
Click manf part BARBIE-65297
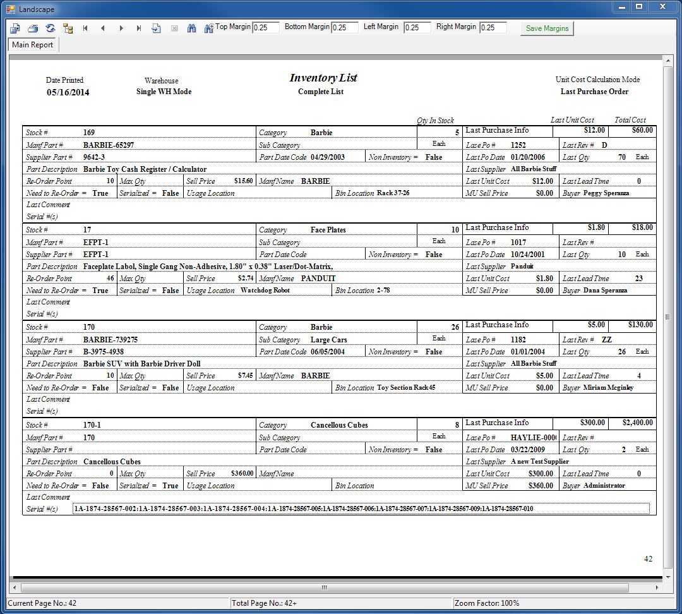(109, 145)
